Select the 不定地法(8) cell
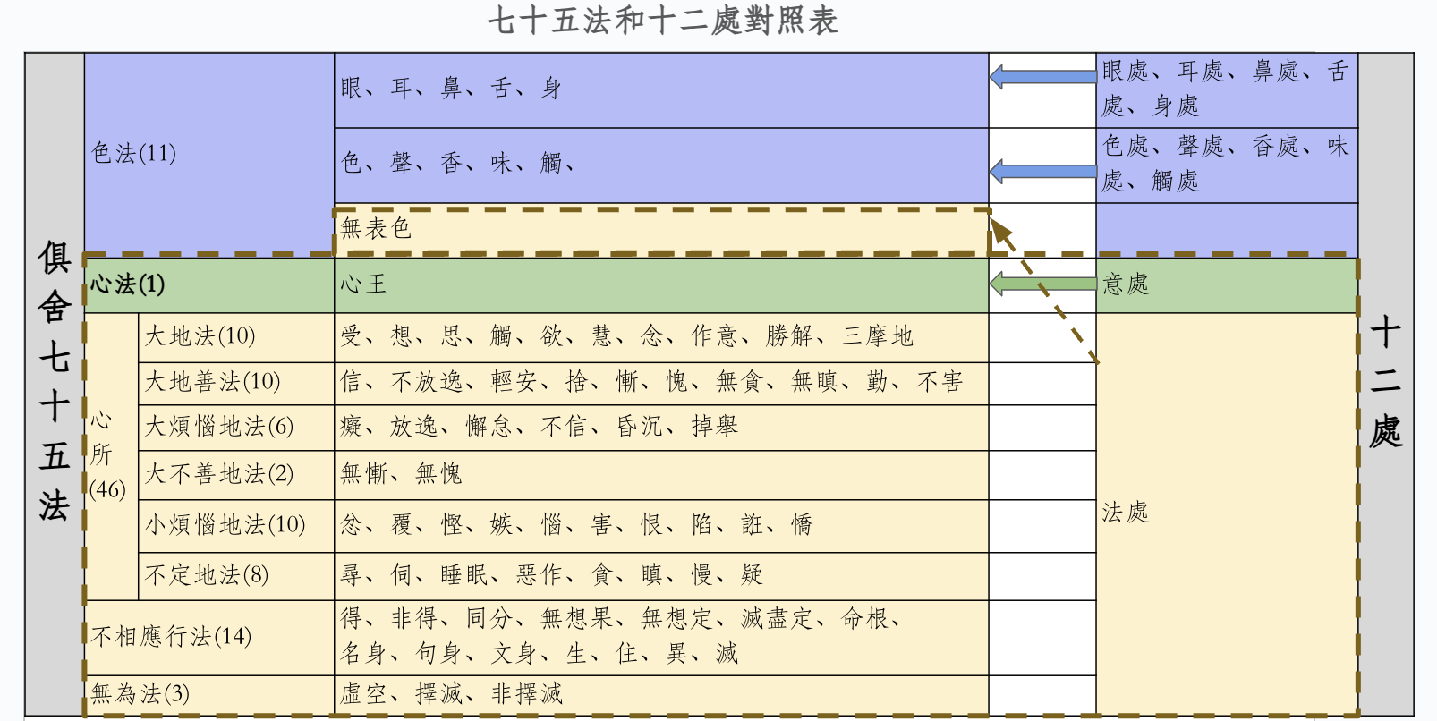This screenshot has width=1437, height=721. point(236,576)
